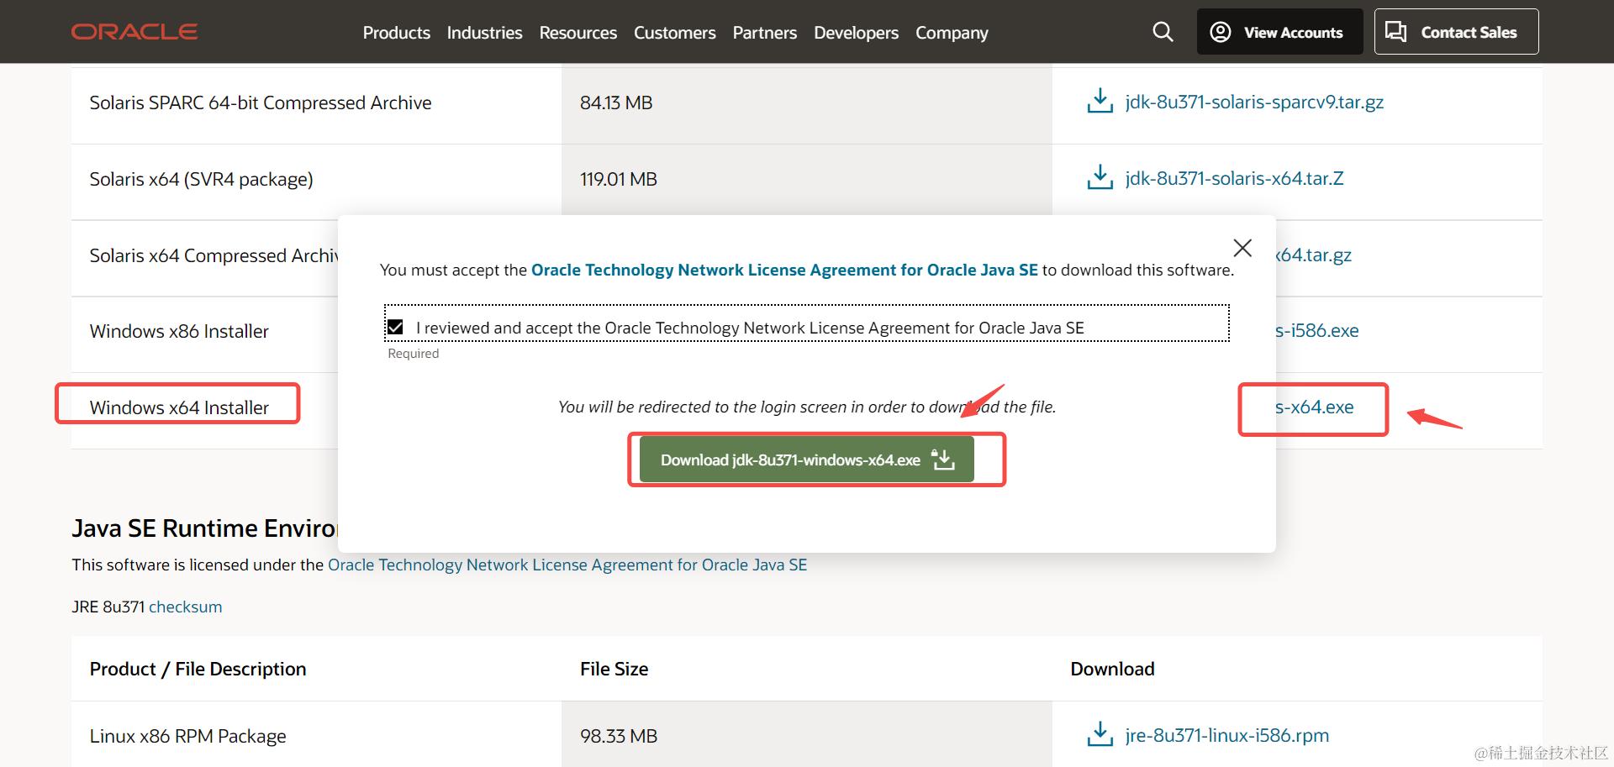Open JRE section license agreement link
This screenshot has height=767, width=1614.
(567, 565)
